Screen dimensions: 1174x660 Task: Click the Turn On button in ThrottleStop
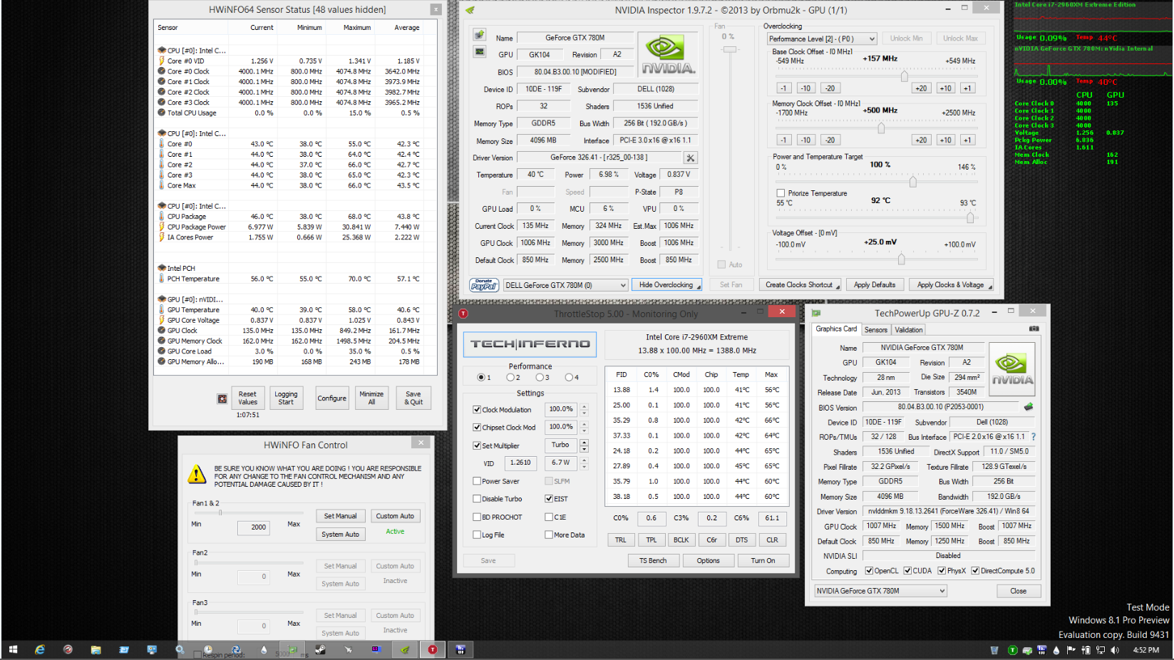pos(763,561)
